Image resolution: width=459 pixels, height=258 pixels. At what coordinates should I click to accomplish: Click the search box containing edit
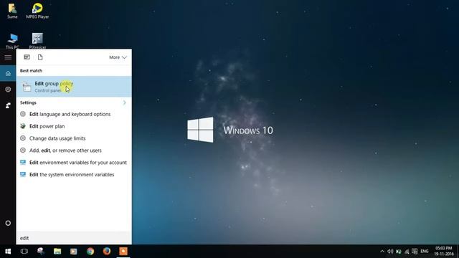click(74, 238)
